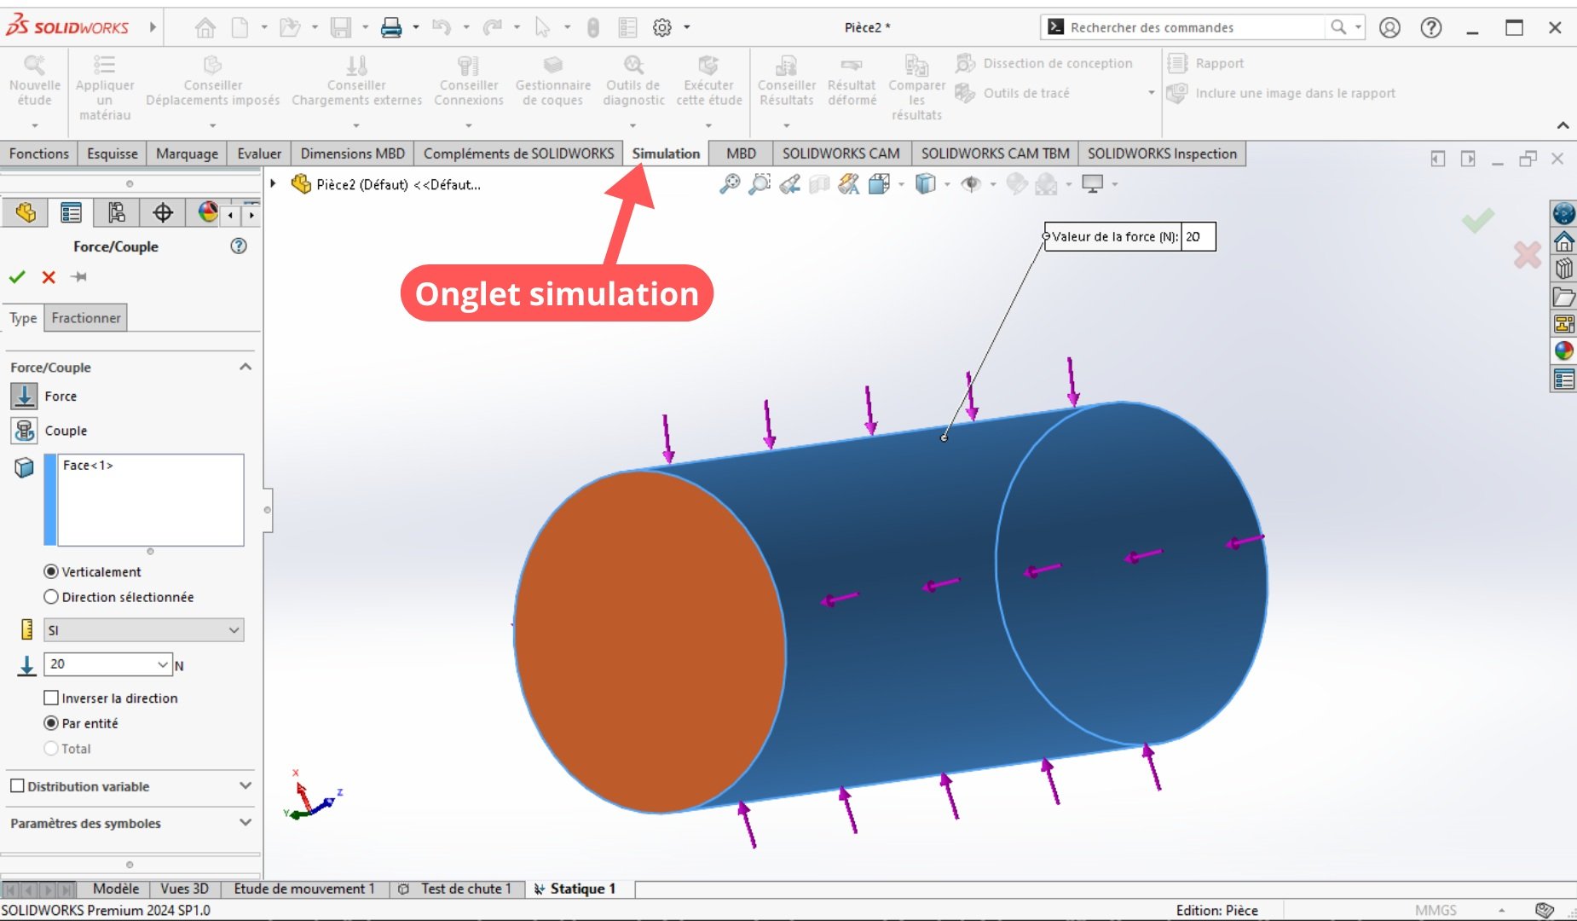Open the PropertyManager tab icon
The height and width of the screenshot is (921, 1577).
pos(71,212)
